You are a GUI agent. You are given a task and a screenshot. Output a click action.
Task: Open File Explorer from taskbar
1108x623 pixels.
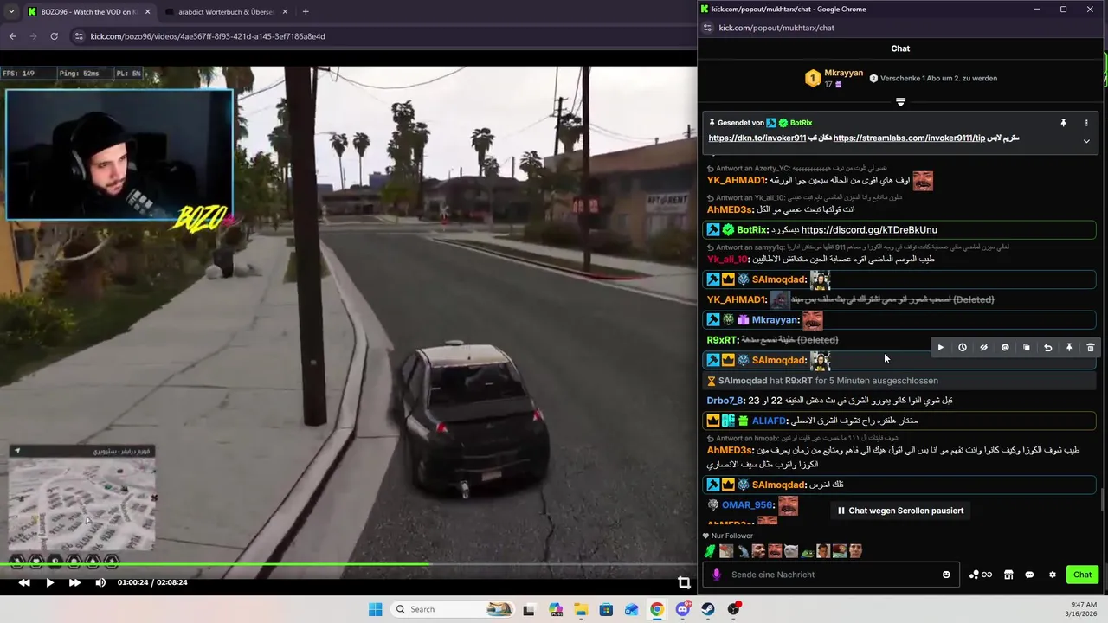click(581, 609)
